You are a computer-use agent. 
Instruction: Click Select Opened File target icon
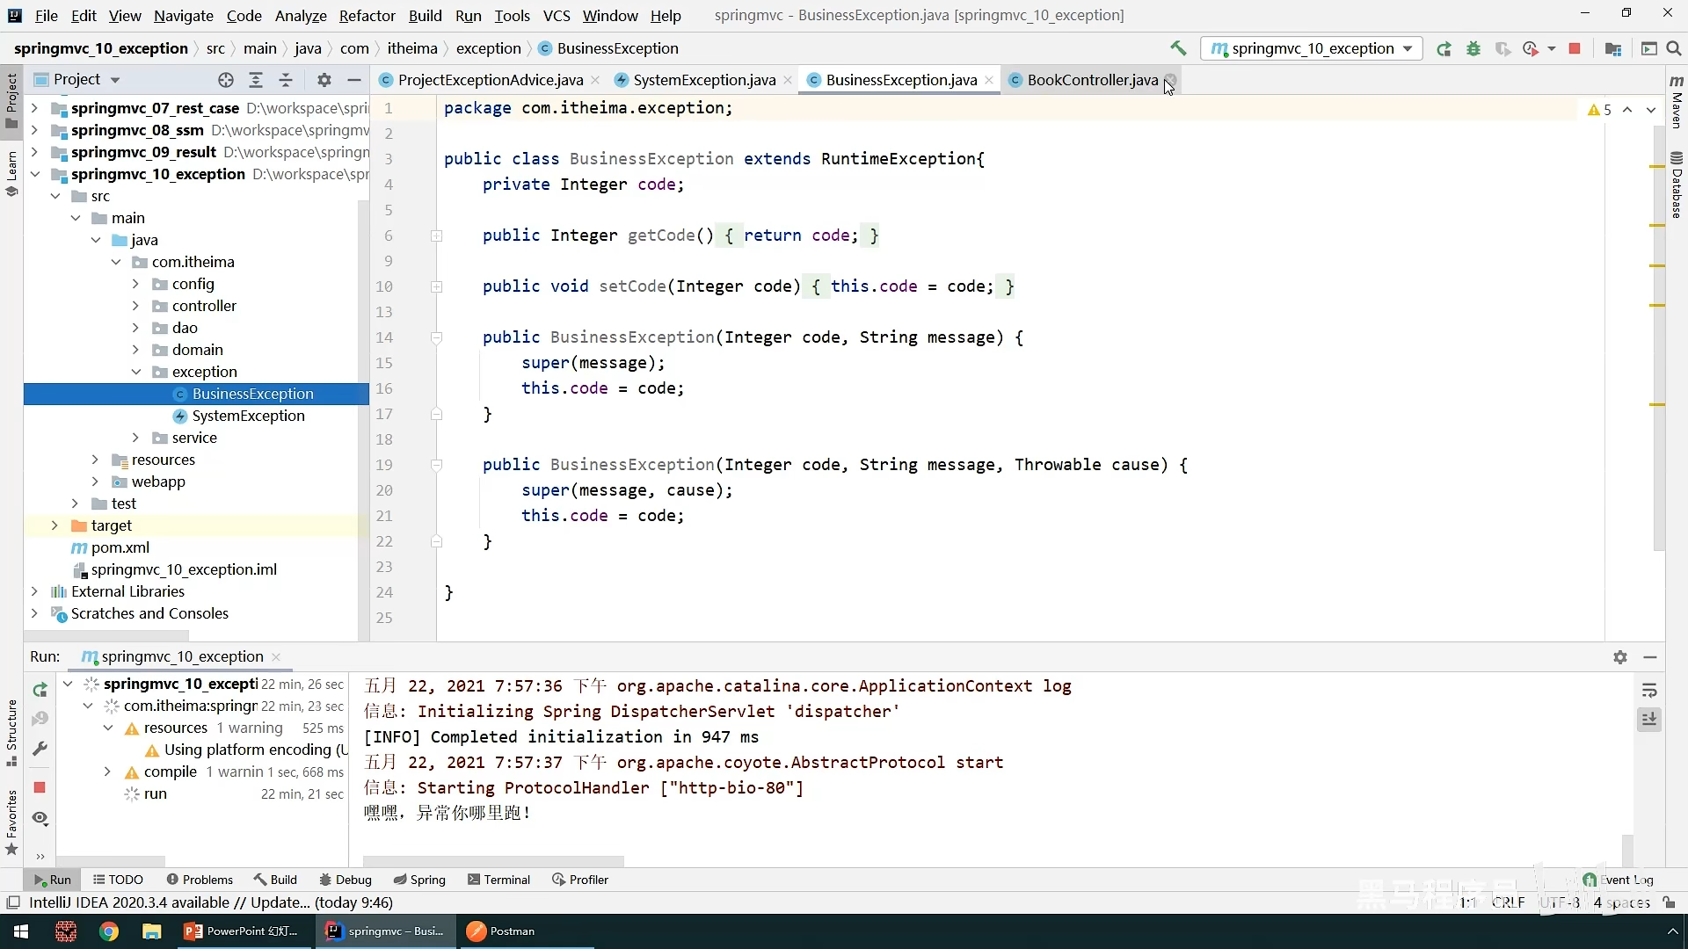tap(226, 80)
